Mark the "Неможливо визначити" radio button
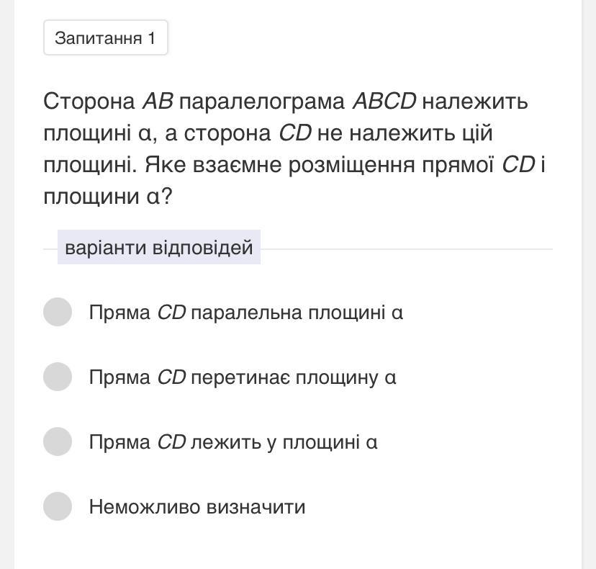 pyautogui.click(x=58, y=506)
